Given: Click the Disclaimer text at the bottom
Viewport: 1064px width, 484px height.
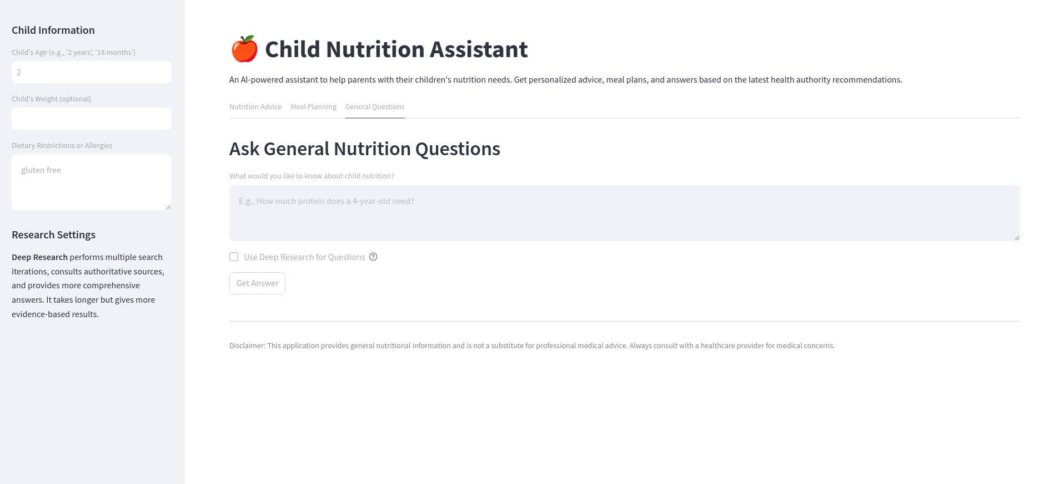Looking at the screenshot, I should click(x=531, y=345).
